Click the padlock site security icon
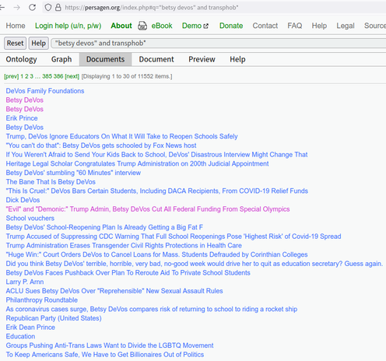 coord(58,7)
